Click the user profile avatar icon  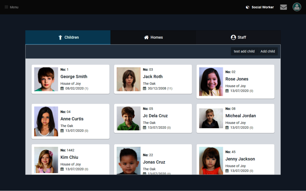click(296, 7)
